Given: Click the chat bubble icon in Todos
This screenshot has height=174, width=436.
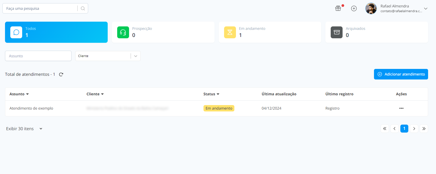Looking at the screenshot, I should coord(16,32).
